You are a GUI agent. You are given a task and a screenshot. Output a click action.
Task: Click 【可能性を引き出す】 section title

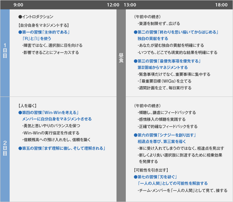(x=151, y=170)
